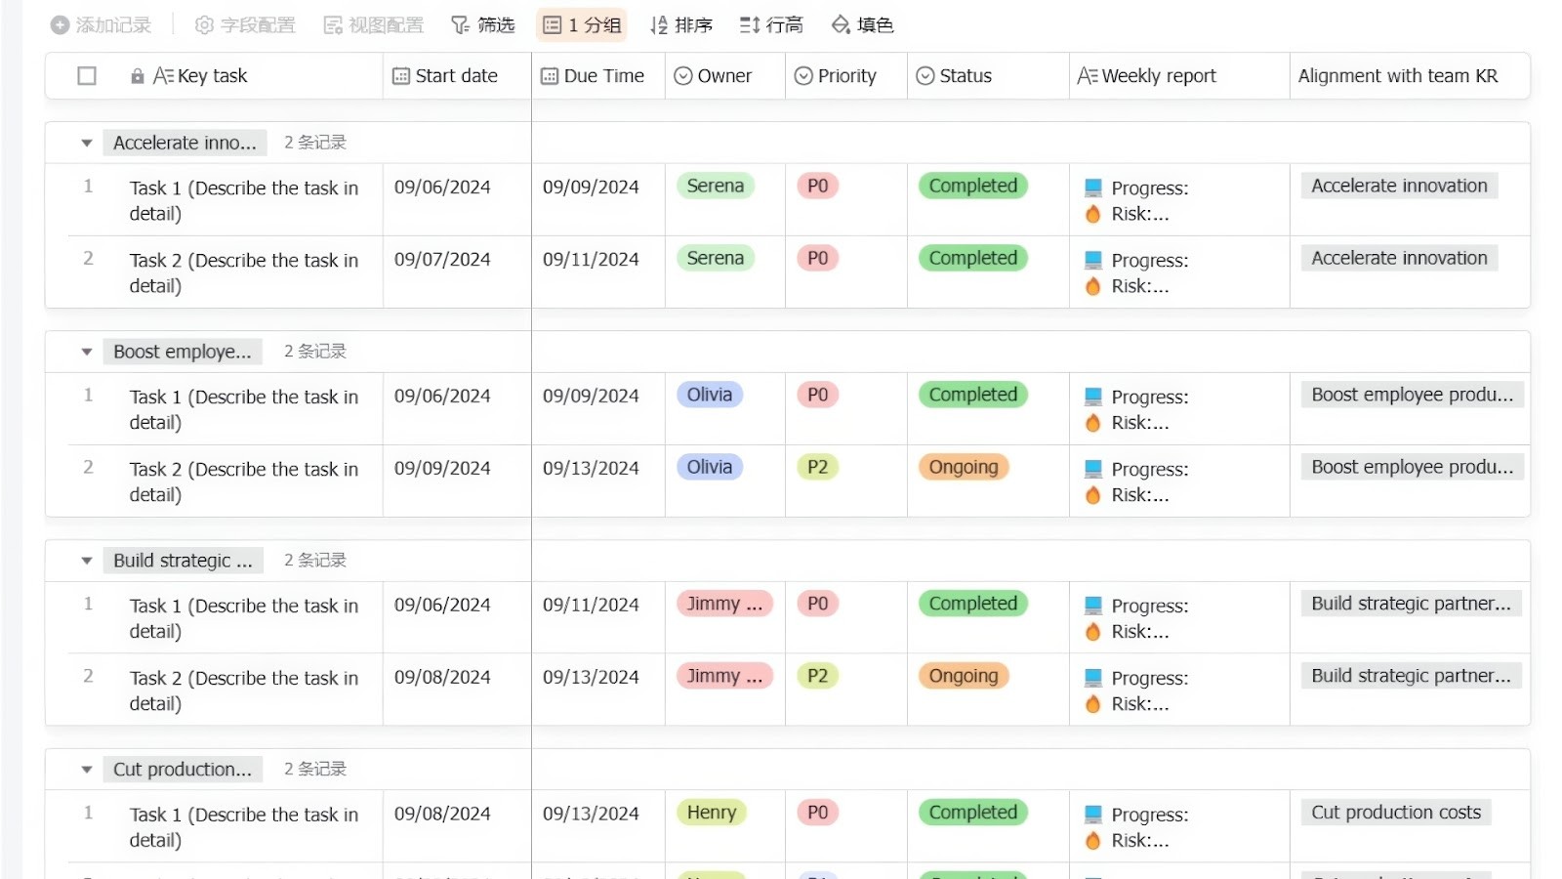Collapse the Build strategic group
Screen dimensions: 1562x879
click(x=86, y=561)
